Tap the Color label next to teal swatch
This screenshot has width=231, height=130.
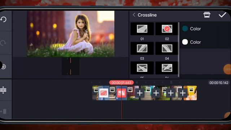click(195, 29)
